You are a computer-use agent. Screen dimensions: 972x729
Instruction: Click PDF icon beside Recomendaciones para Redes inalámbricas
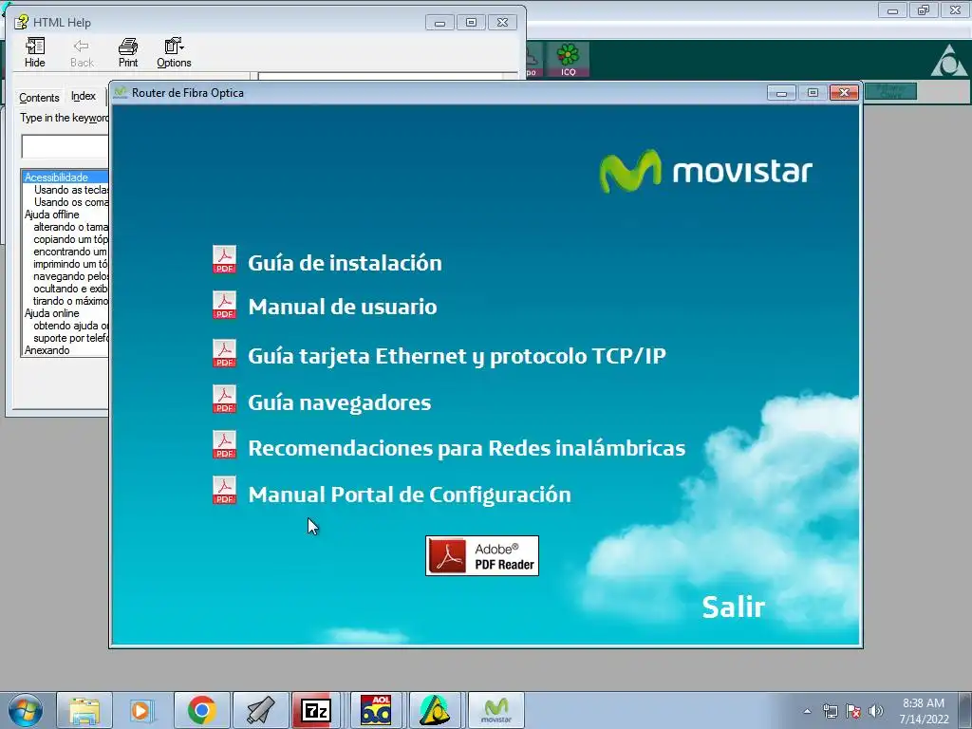224,445
